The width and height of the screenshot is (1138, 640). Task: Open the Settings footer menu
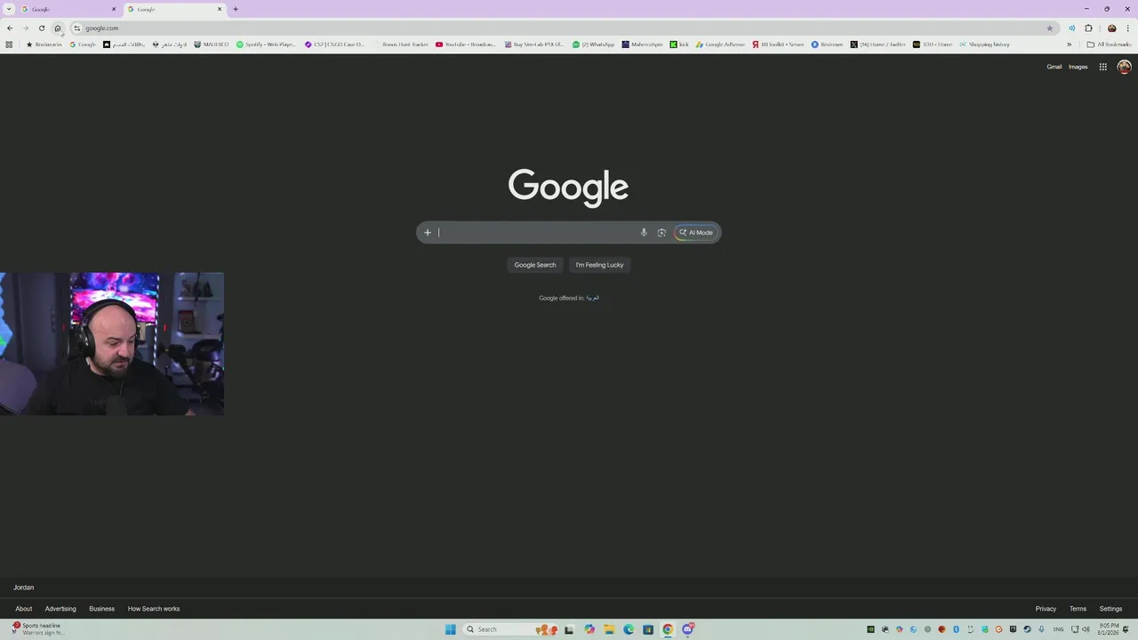click(1110, 609)
